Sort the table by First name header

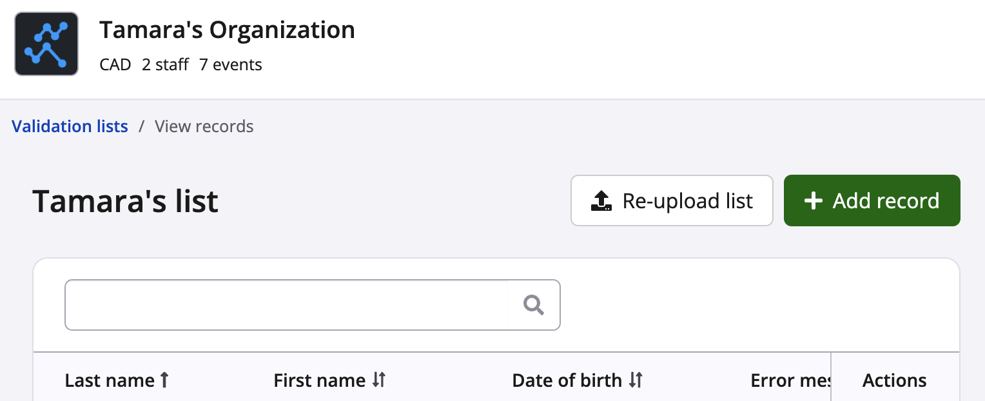320,380
